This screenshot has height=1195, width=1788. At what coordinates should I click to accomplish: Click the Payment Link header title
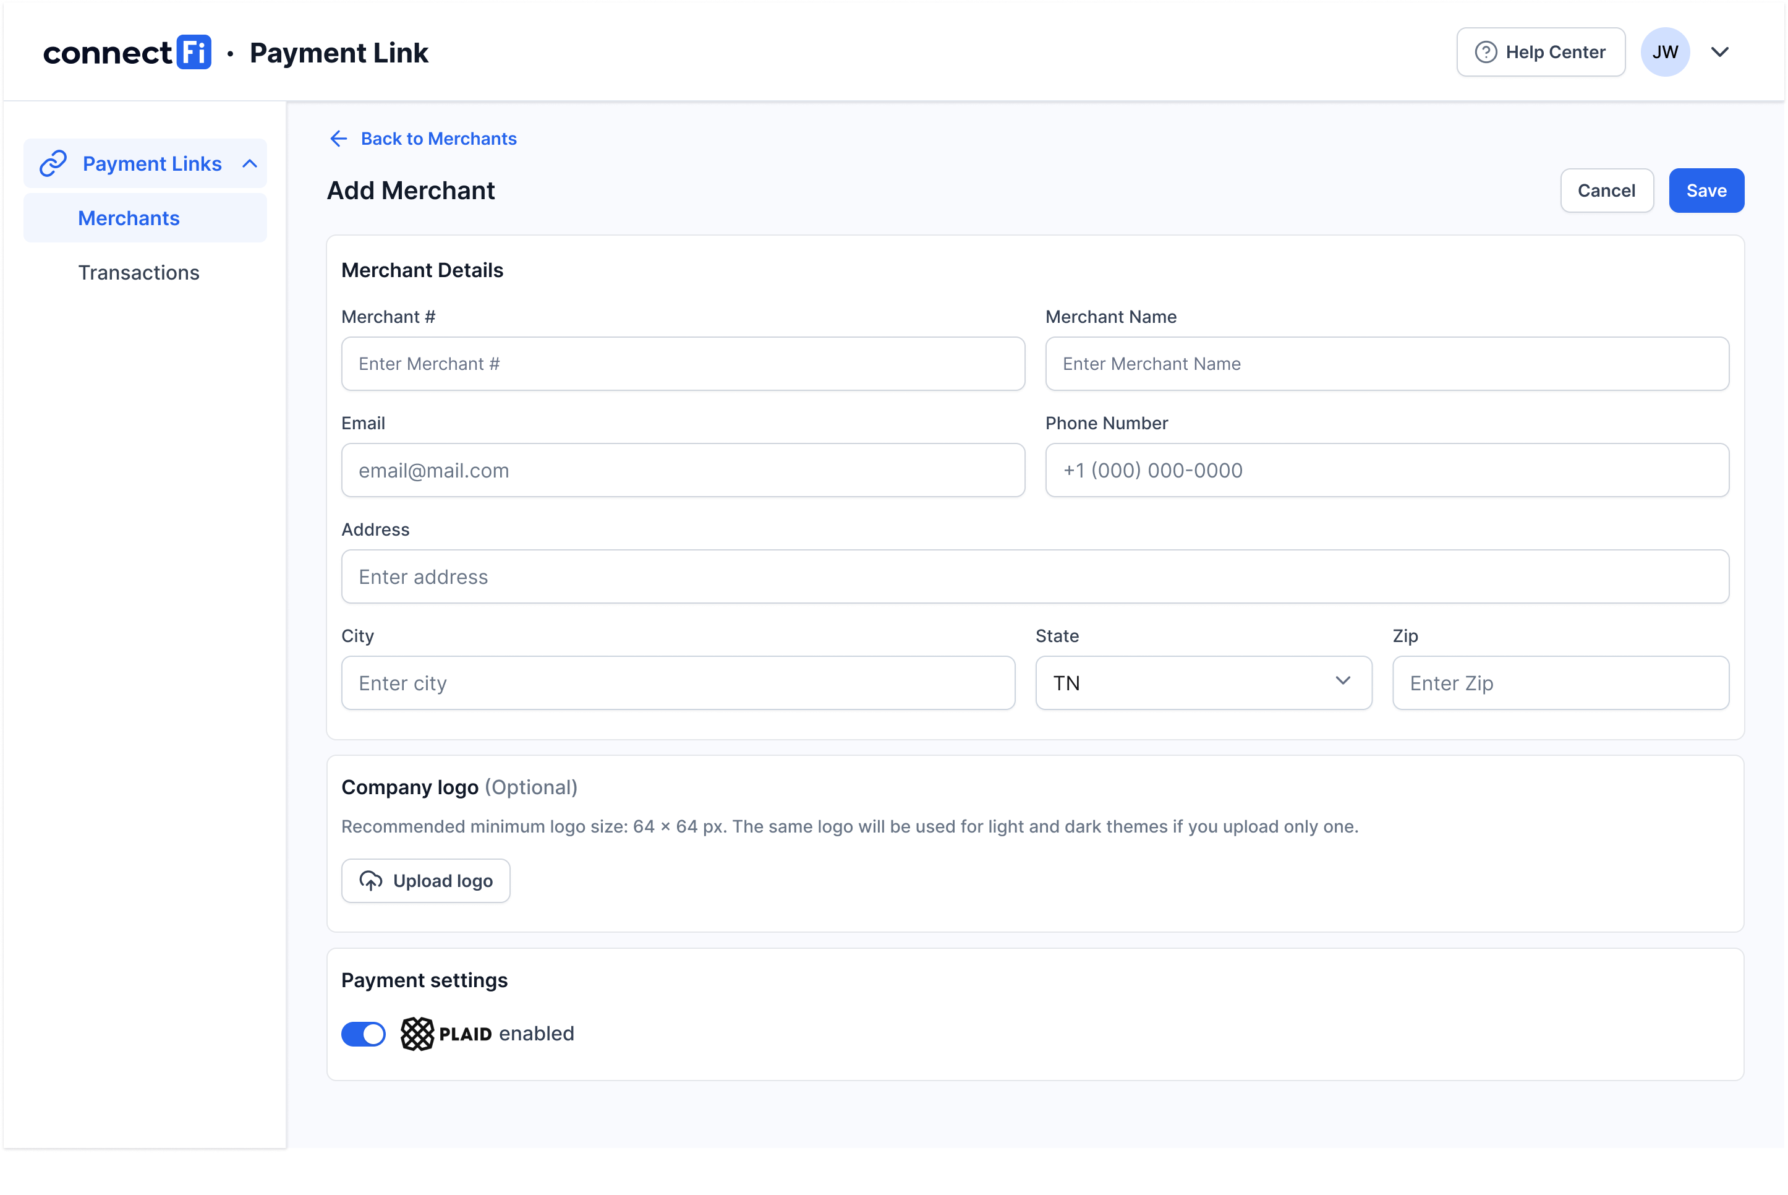(x=339, y=53)
